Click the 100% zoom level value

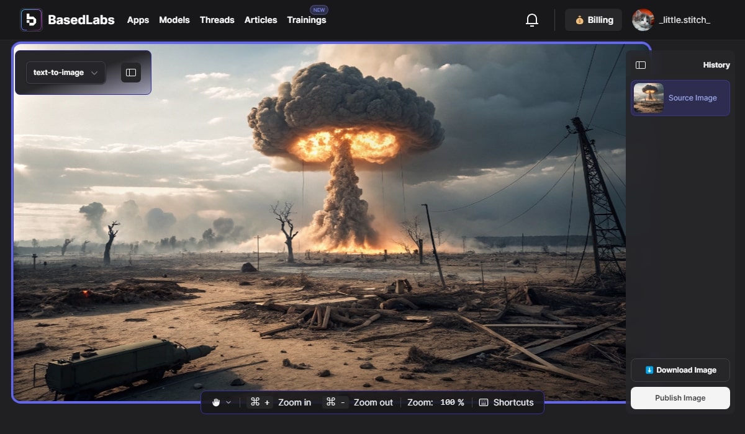point(451,402)
